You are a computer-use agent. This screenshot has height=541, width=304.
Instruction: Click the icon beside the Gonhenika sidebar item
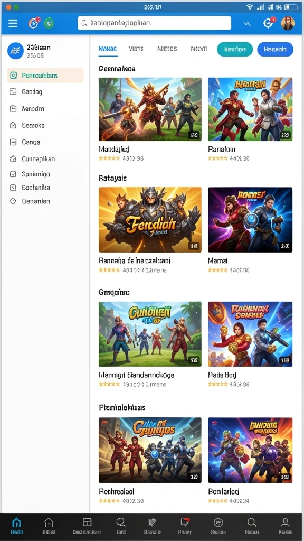click(x=13, y=188)
